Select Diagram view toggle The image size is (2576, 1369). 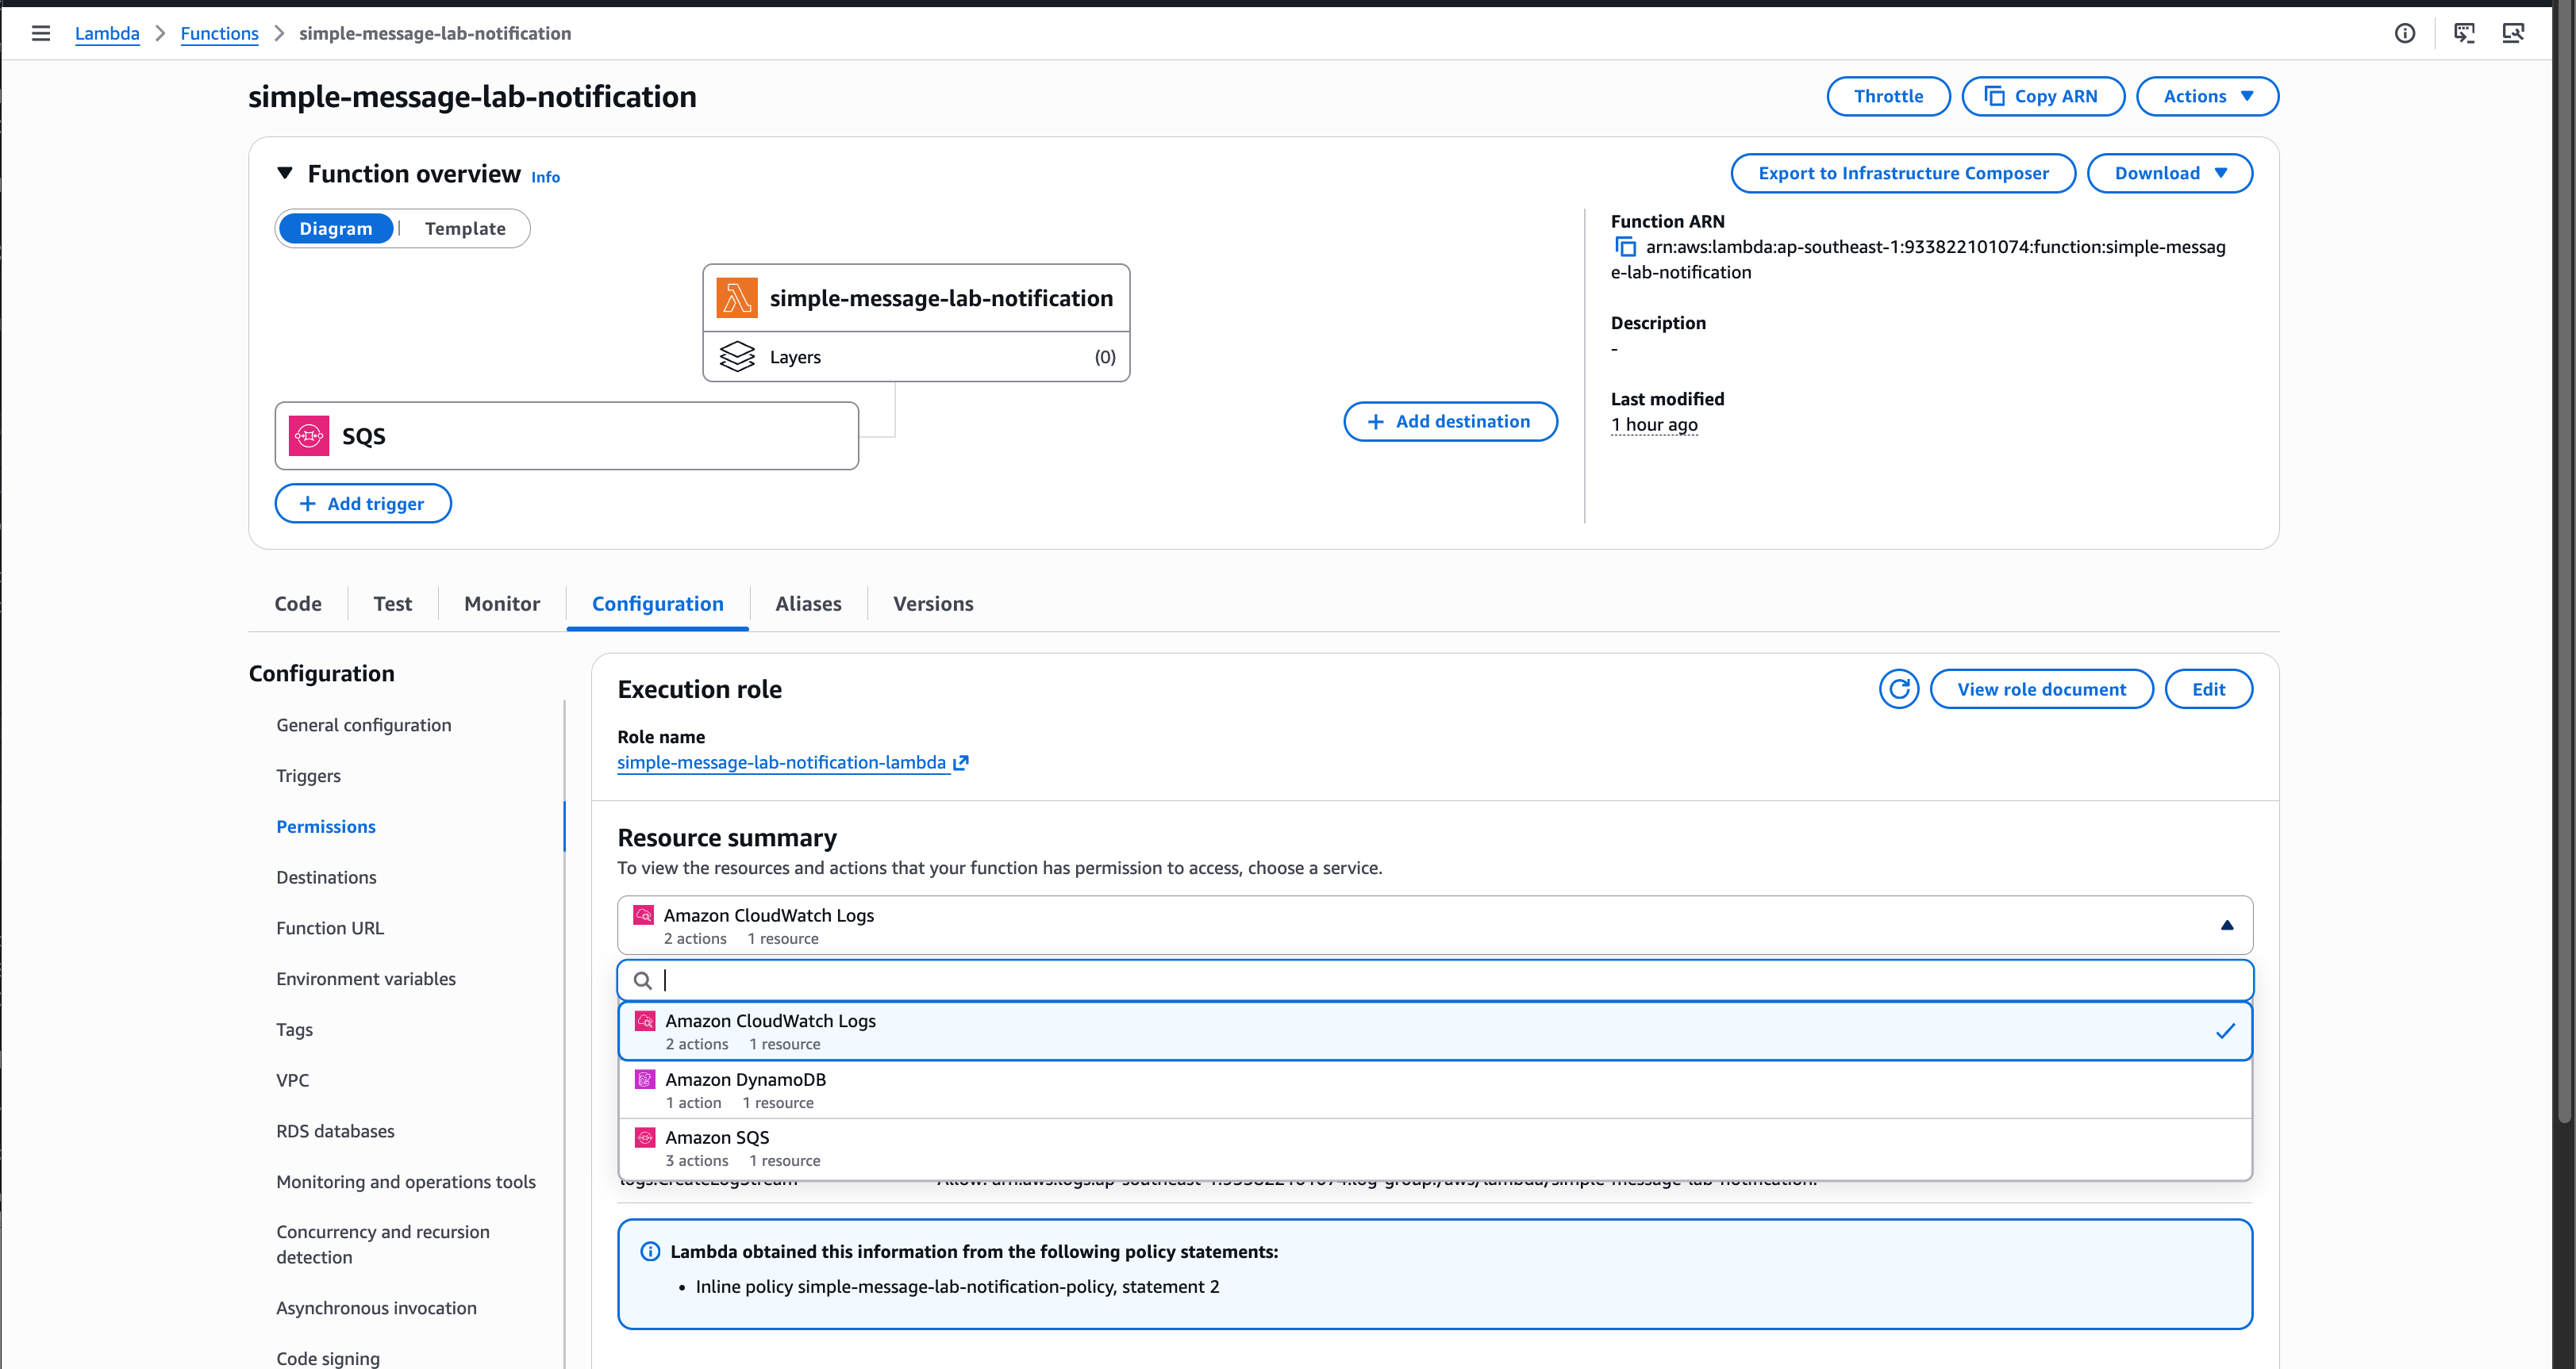336,228
